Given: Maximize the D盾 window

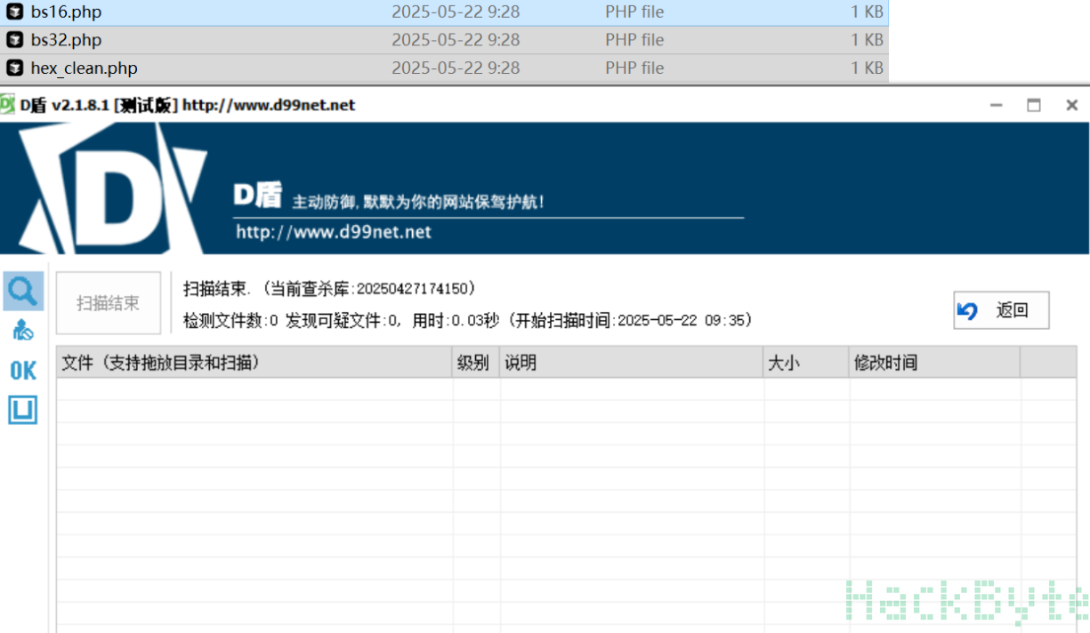Looking at the screenshot, I should pos(1034,105).
